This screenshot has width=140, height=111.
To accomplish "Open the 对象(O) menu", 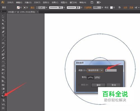I will coord(28,3).
